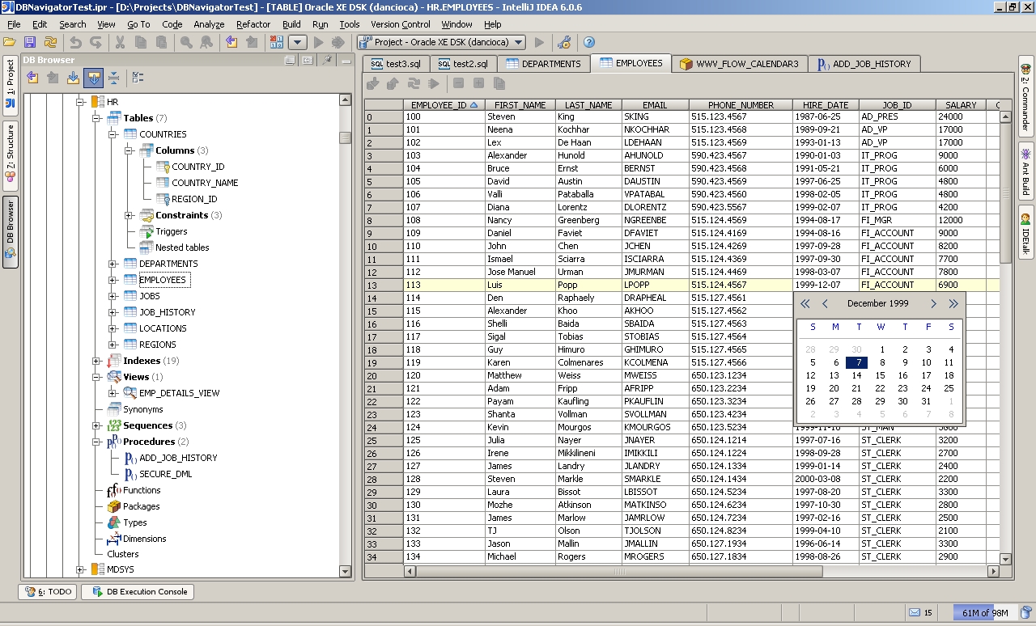Open the Project - Oracle XE DSK dropdown

442,42
